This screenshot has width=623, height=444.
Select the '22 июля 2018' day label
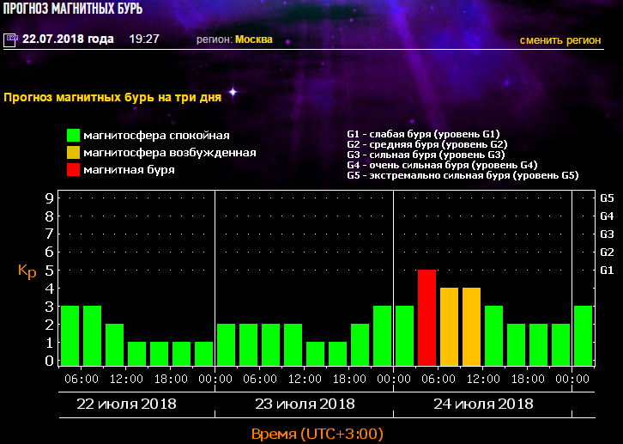pos(126,404)
